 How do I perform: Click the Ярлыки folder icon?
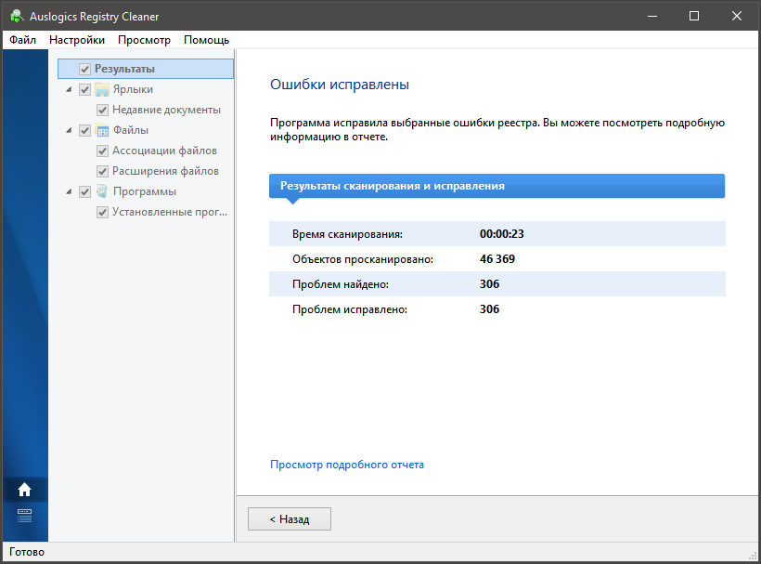tap(102, 89)
